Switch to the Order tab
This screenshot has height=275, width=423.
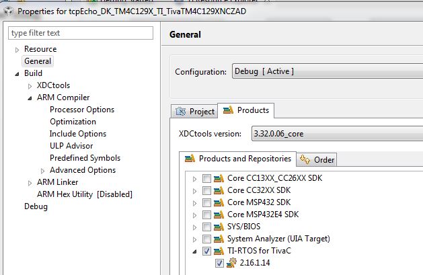tap(317, 159)
